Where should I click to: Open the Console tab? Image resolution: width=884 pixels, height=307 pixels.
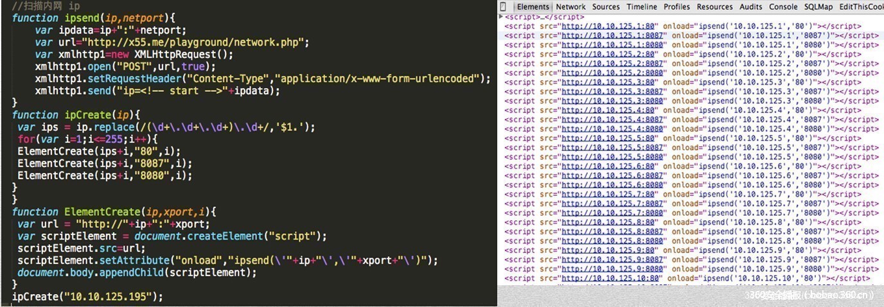tap(783, 6)
